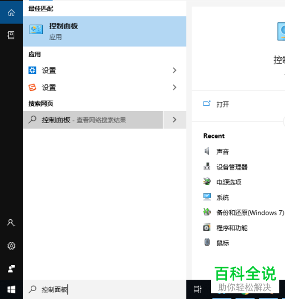
Task: Open the notebook icon in left sidebar
Action: (11, 35)
